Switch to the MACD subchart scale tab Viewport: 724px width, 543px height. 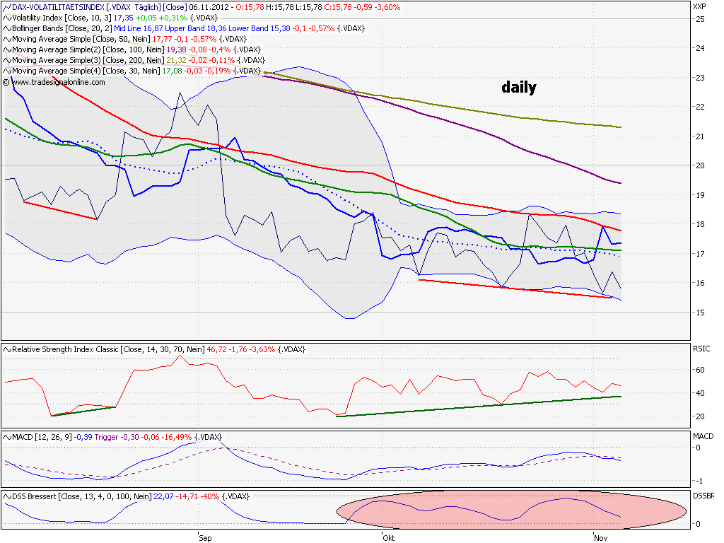(x=703, y=437)
